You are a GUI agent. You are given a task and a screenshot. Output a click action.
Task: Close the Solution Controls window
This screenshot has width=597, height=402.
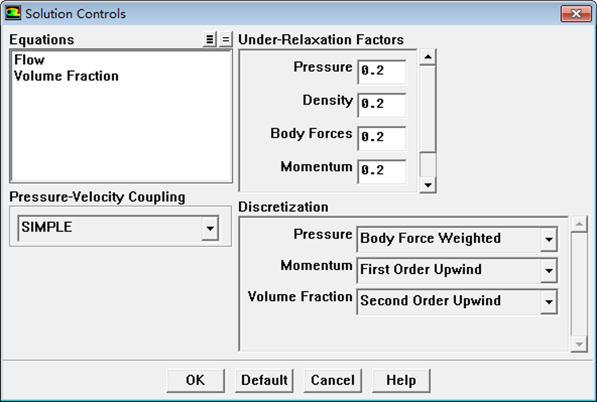tap(576, 13)
